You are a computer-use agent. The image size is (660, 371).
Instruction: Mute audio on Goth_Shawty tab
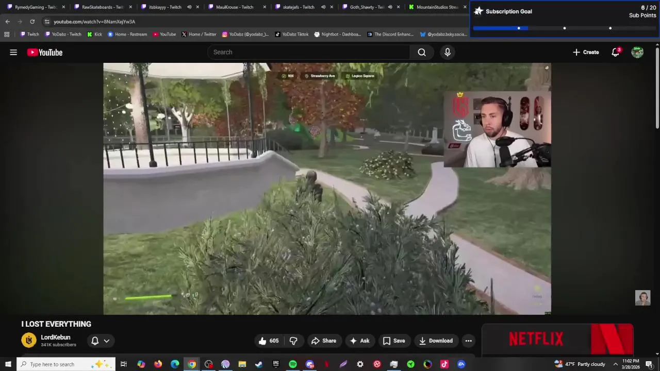(x=390, y=7)
